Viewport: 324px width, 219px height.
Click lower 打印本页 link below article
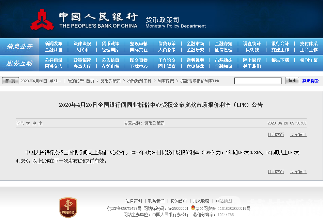(x=276, y=172)
